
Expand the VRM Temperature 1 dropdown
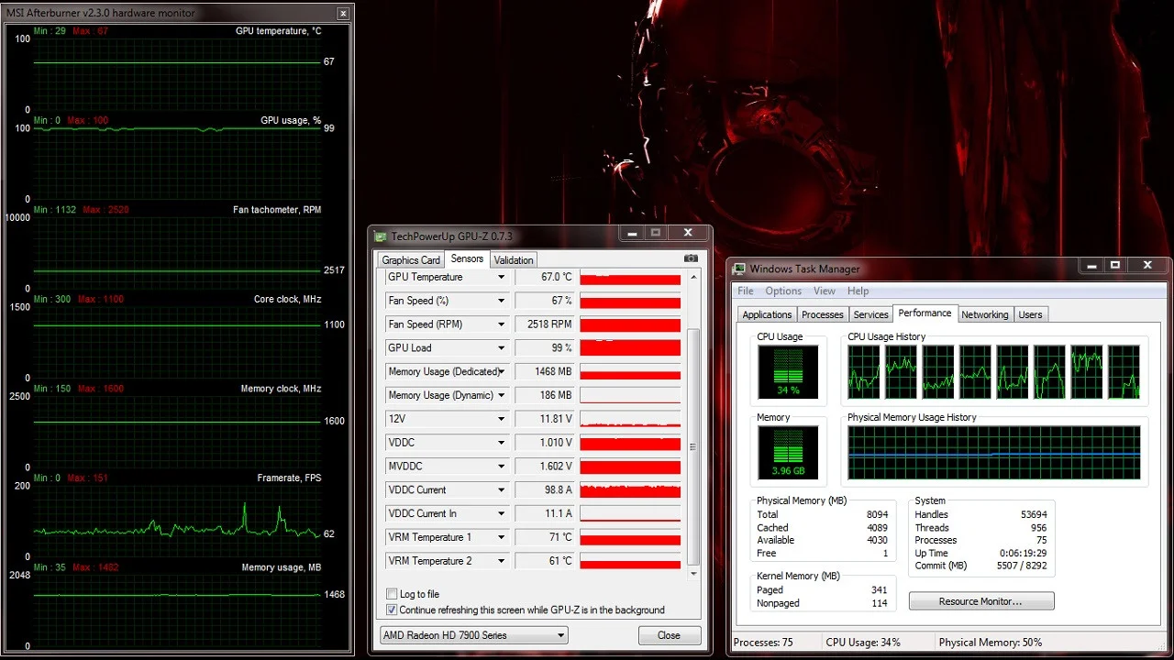coord(501,537)
